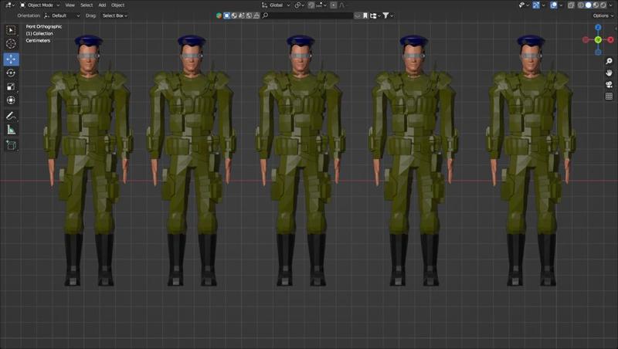618x349 pixels.
Task: Pick the Rotate tool
Action: [11, 73]
